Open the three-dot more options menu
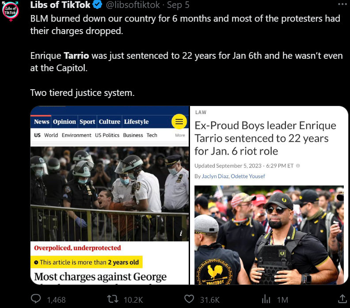350x308 pixels. [x=342, y=4]
